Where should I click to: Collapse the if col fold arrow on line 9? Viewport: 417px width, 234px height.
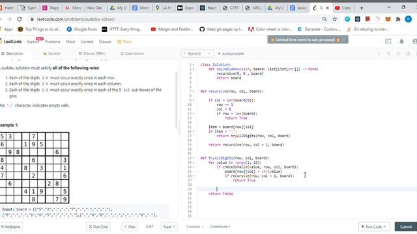coord(194,100)
